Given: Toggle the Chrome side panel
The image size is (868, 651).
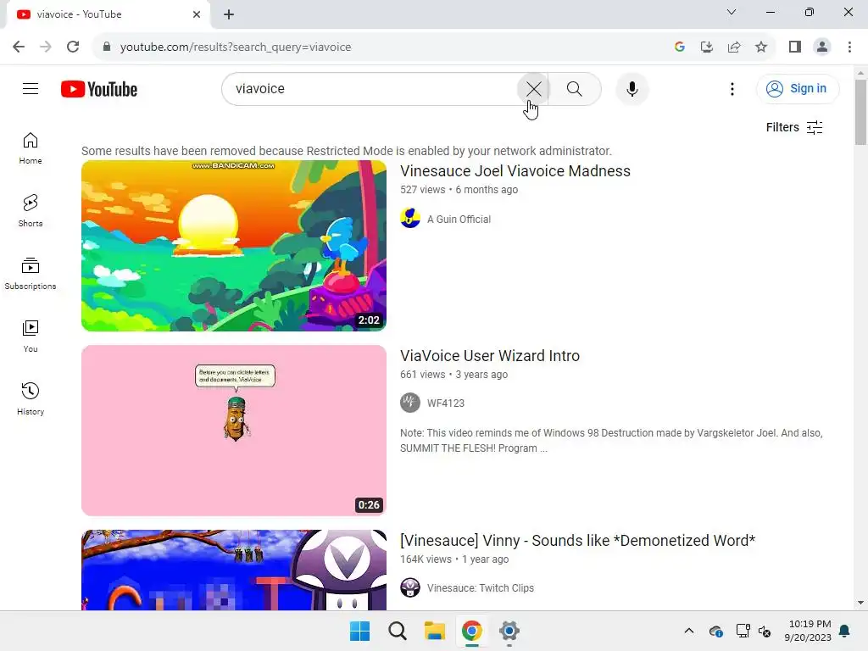Looking at the screenshot, I should pos(795,47).
